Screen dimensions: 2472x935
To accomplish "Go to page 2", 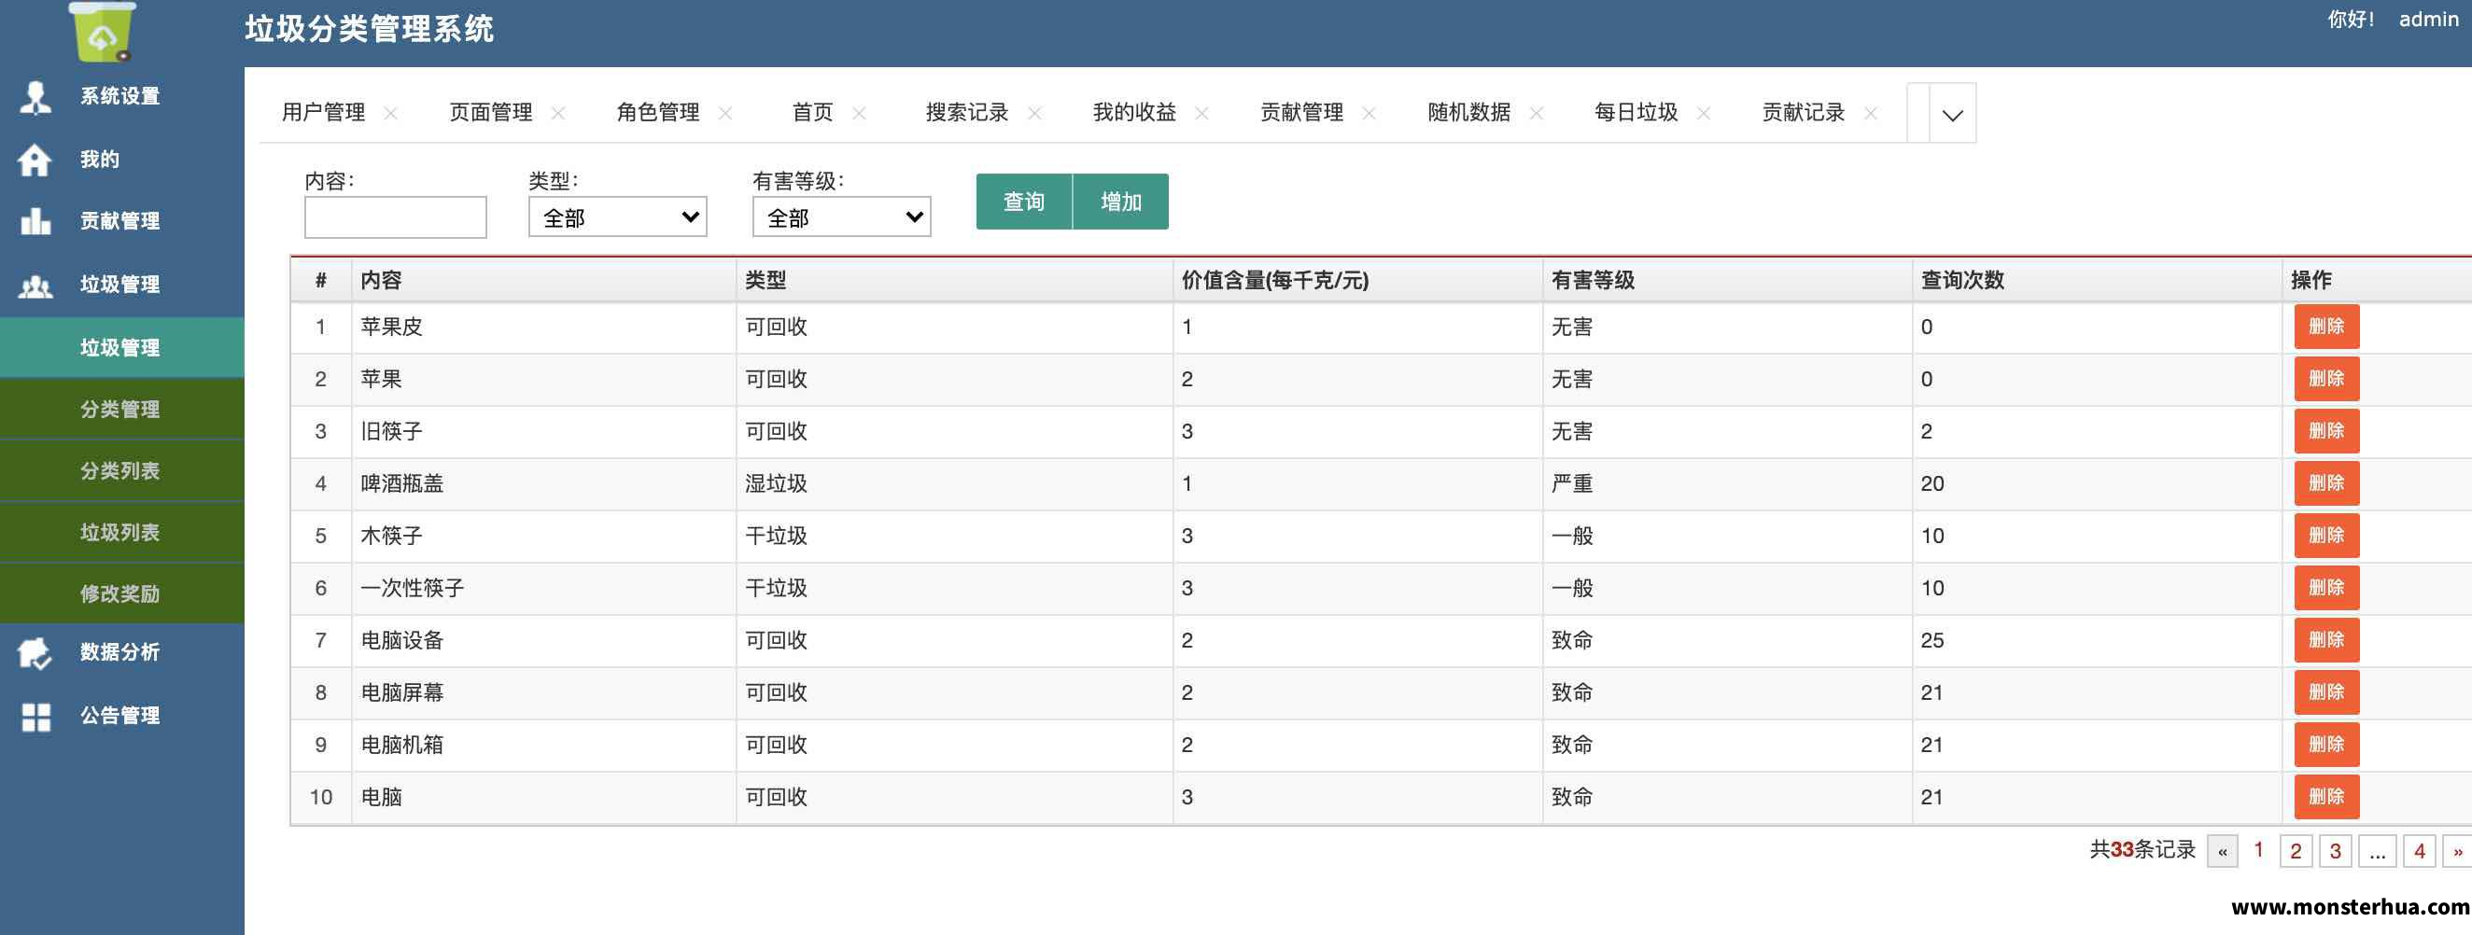I will point(2296,852).
